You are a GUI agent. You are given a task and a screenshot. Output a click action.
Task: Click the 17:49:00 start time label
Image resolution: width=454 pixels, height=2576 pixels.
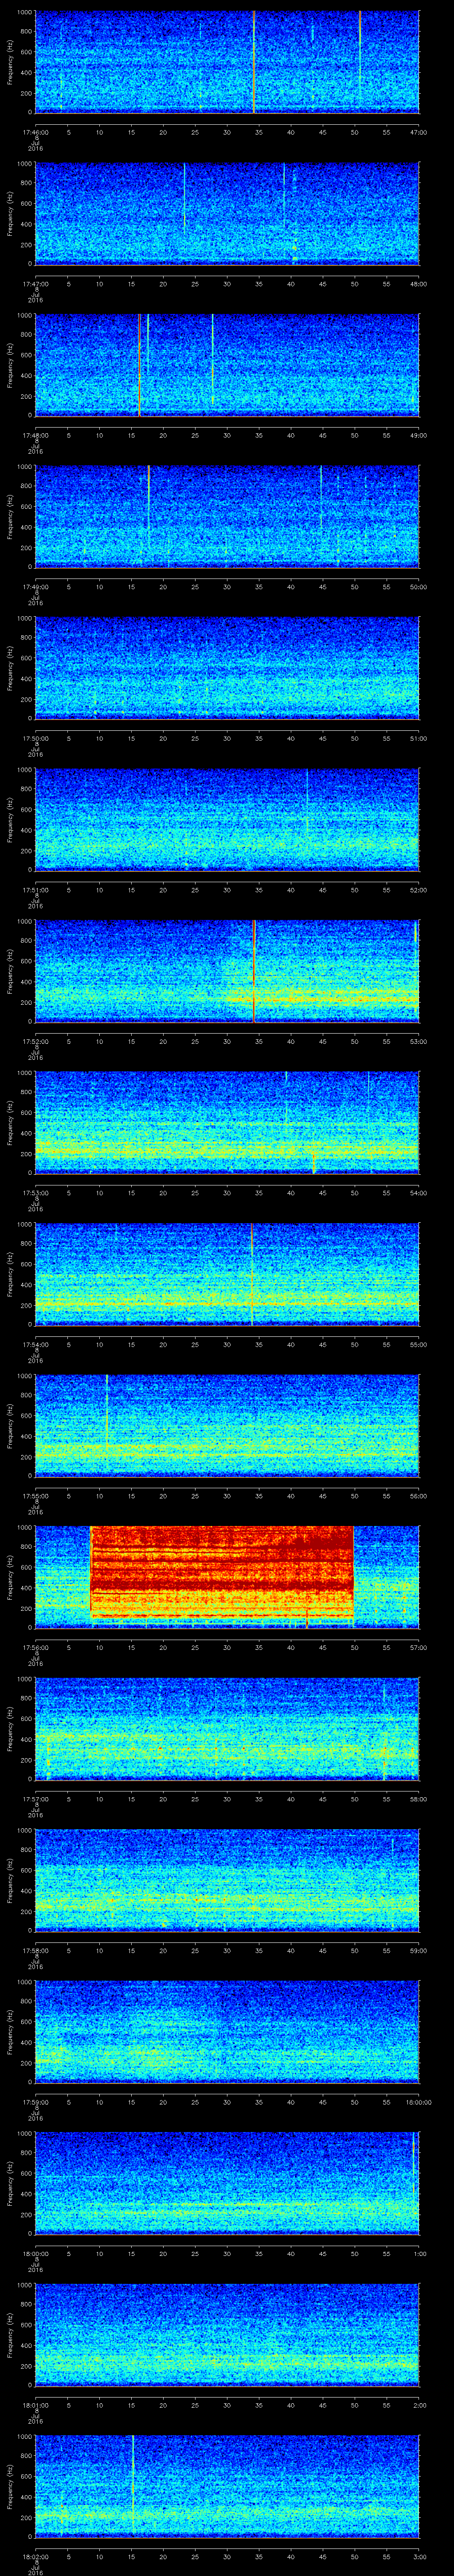pos(35,586)
